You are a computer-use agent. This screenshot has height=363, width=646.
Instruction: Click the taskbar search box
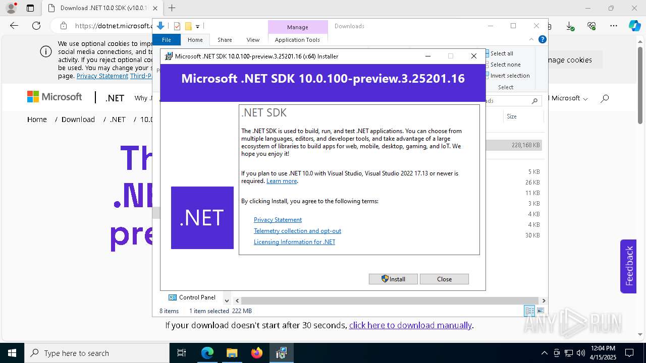pos(97,353)
